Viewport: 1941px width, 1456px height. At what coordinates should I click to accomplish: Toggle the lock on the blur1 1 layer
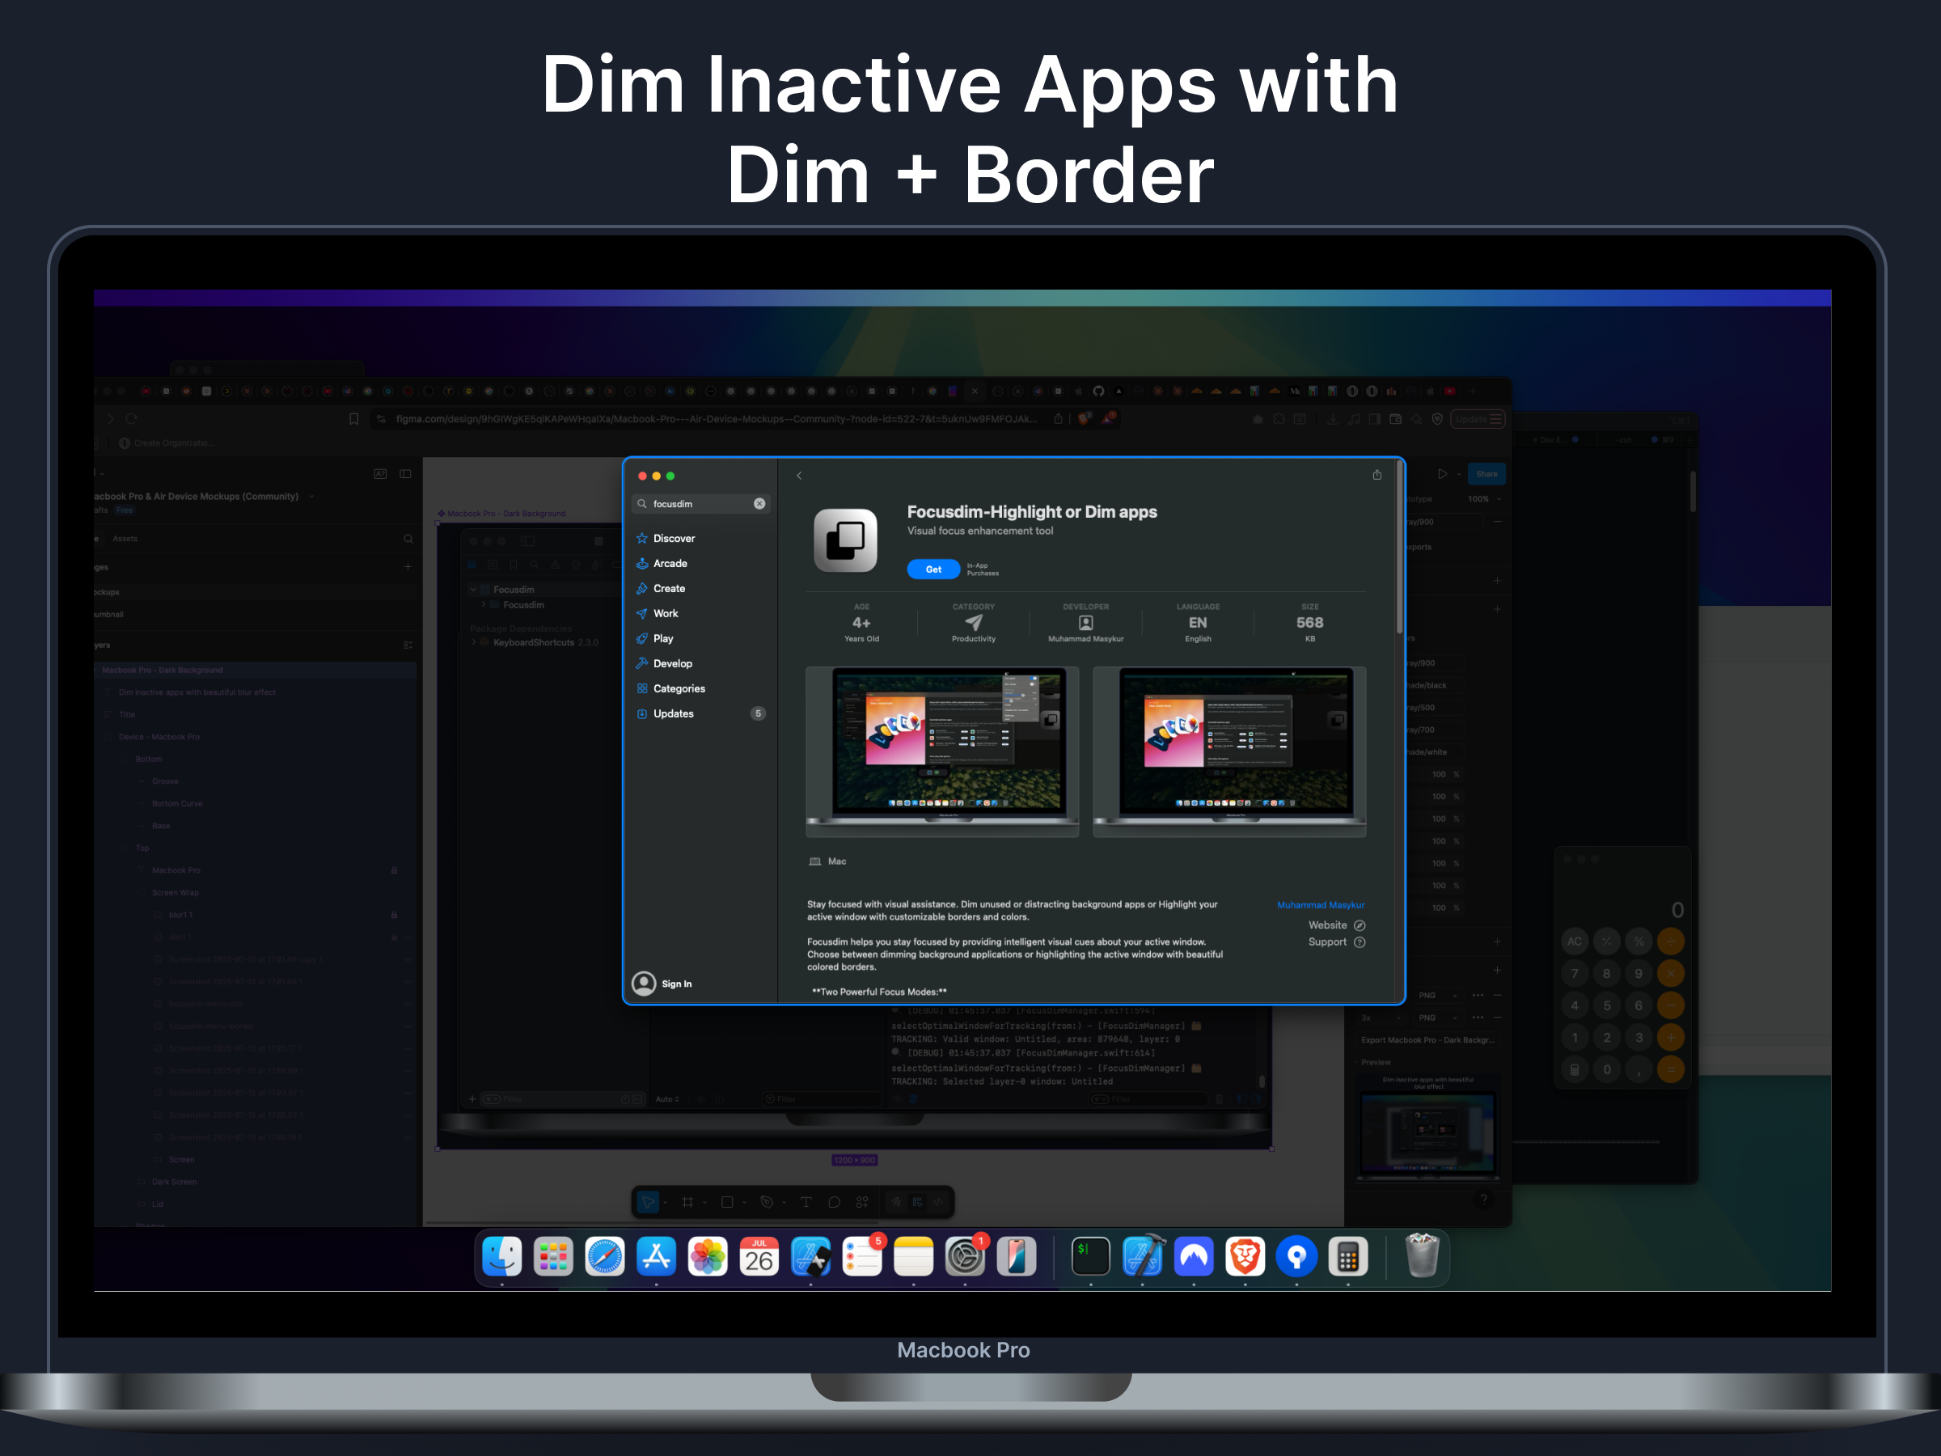[394, 916]
